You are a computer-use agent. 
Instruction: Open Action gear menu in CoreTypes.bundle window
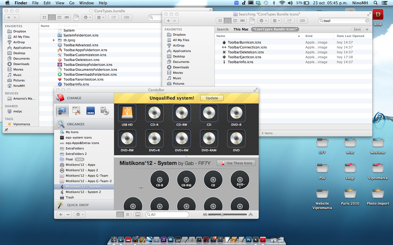pyautogui.click(x=87, y=17)
